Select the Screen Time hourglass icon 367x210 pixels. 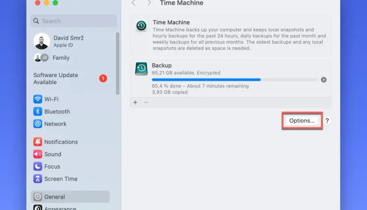point(38,179)
